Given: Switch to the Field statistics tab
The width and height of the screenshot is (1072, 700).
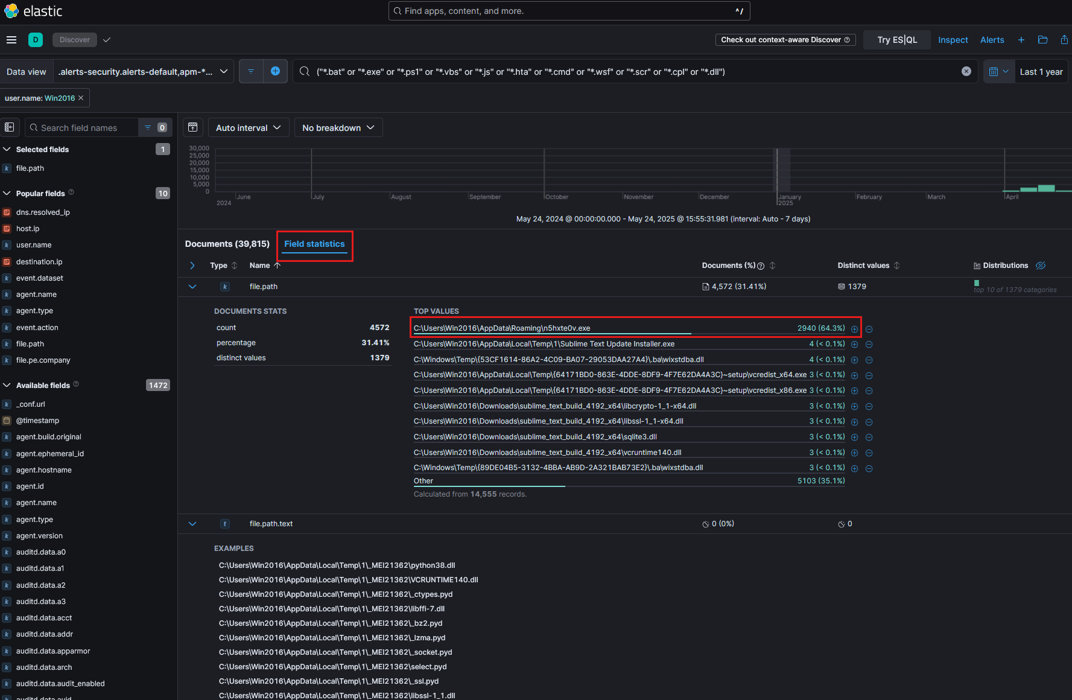Looking at the screenshot, I should (x=314, y=244).
